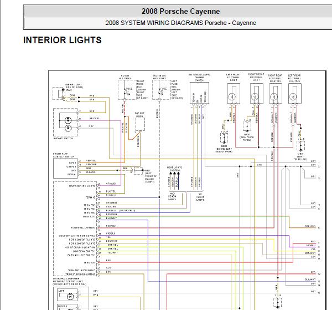Click the "W/ XENON LAMPS" label

(x=200, y=197)
